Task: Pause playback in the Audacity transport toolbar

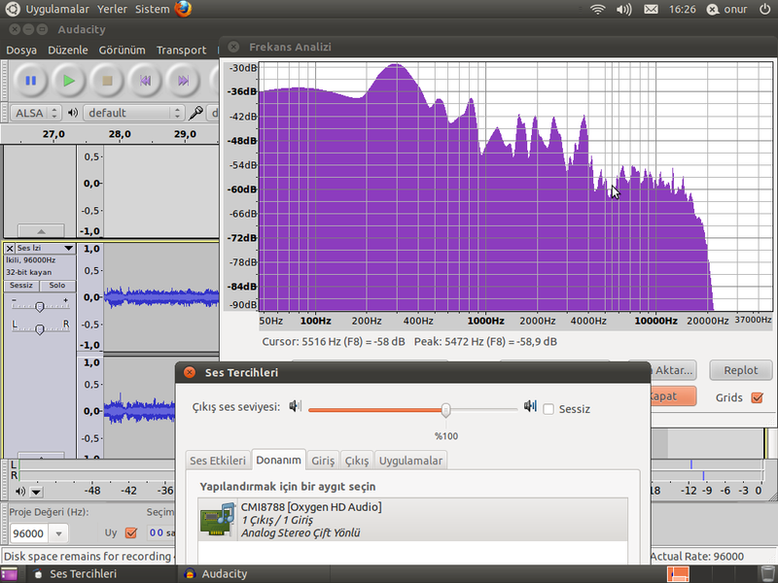Action: (x=31, y=81)
